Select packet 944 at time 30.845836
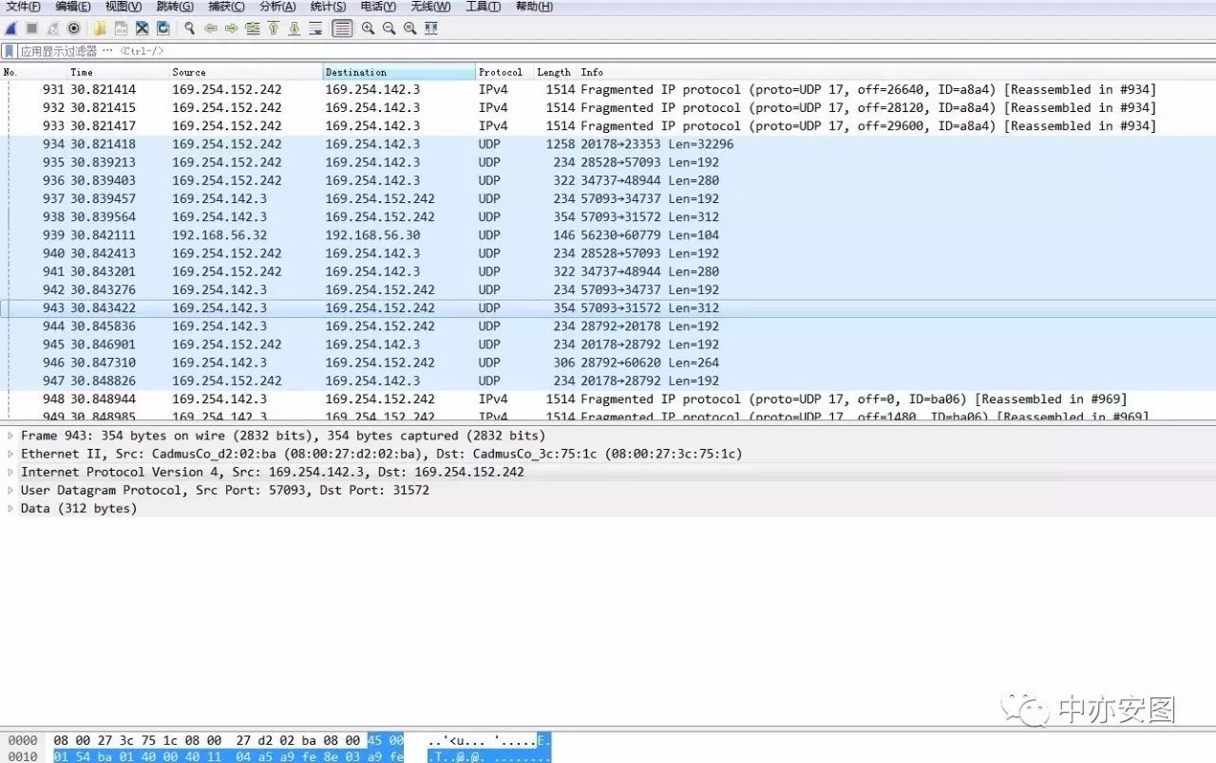The height and width of the screenshot is (763, 1216). pos(608,326)
